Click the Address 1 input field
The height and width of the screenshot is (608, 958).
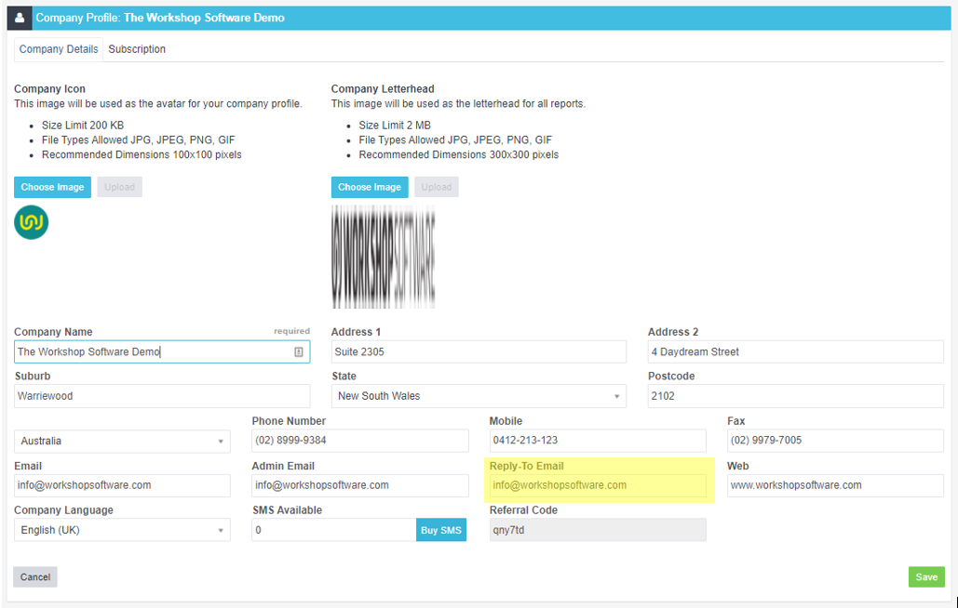pyautogui.click(x=479, y=352)
